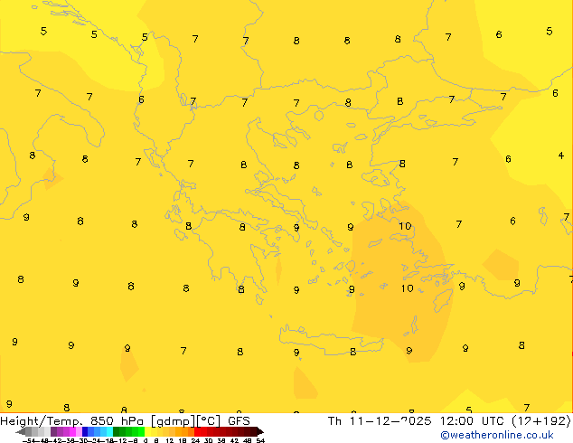This screenshot has height=443, width=573.
Task: Click the gray left arrow of the color scale
Action: pos(21,432)
